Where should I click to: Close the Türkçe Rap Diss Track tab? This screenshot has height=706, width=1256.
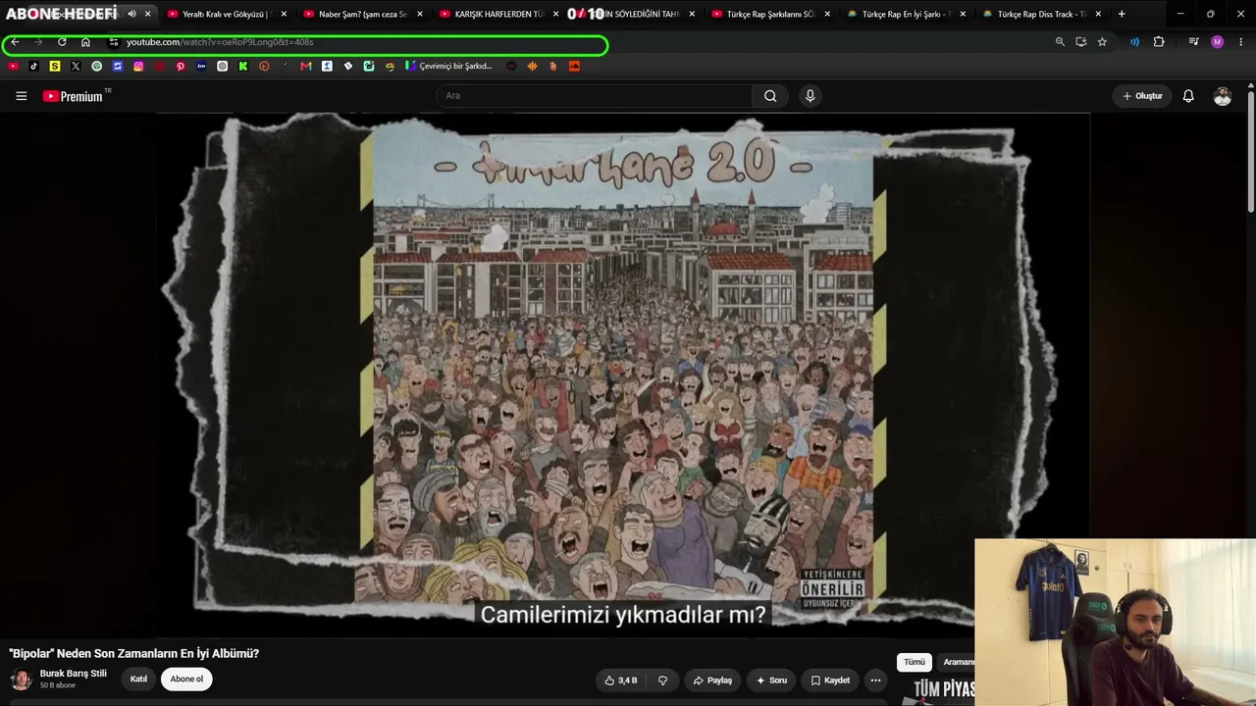1098,14
